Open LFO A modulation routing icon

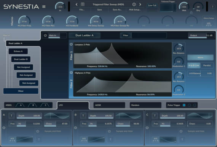point(12,139)
